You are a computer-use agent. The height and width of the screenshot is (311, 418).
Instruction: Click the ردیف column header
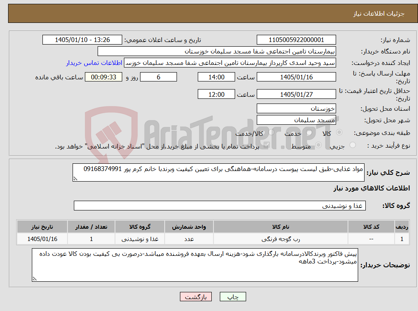click(402, 227)
